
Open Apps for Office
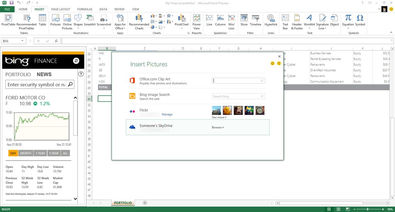(x=120, y=22)
